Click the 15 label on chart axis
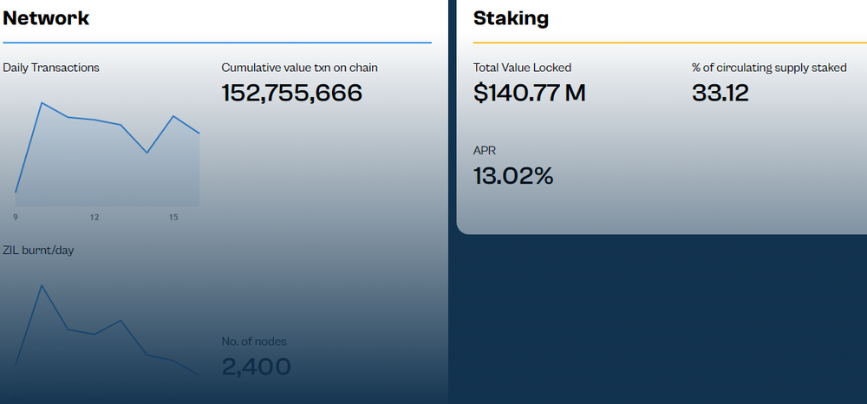 [x=173, y=217]
